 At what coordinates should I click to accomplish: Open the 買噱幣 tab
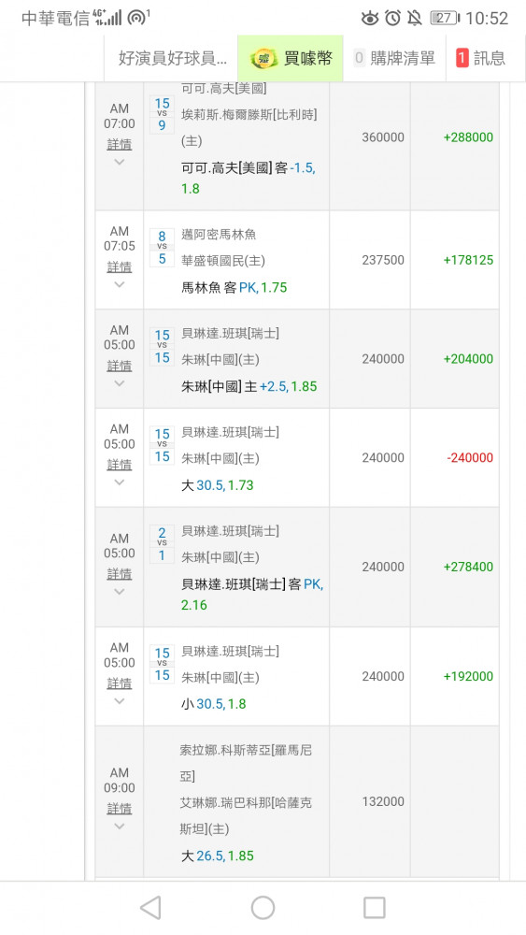(x=291, y=58)
